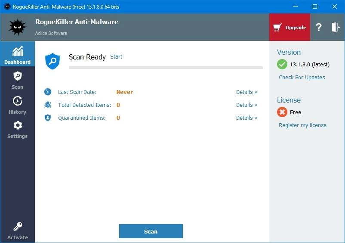Screen dimensions: 345x243
Task: Click the 'Adlice Software' subtitle
Action: pyautogui.click(x=51, y=33)
